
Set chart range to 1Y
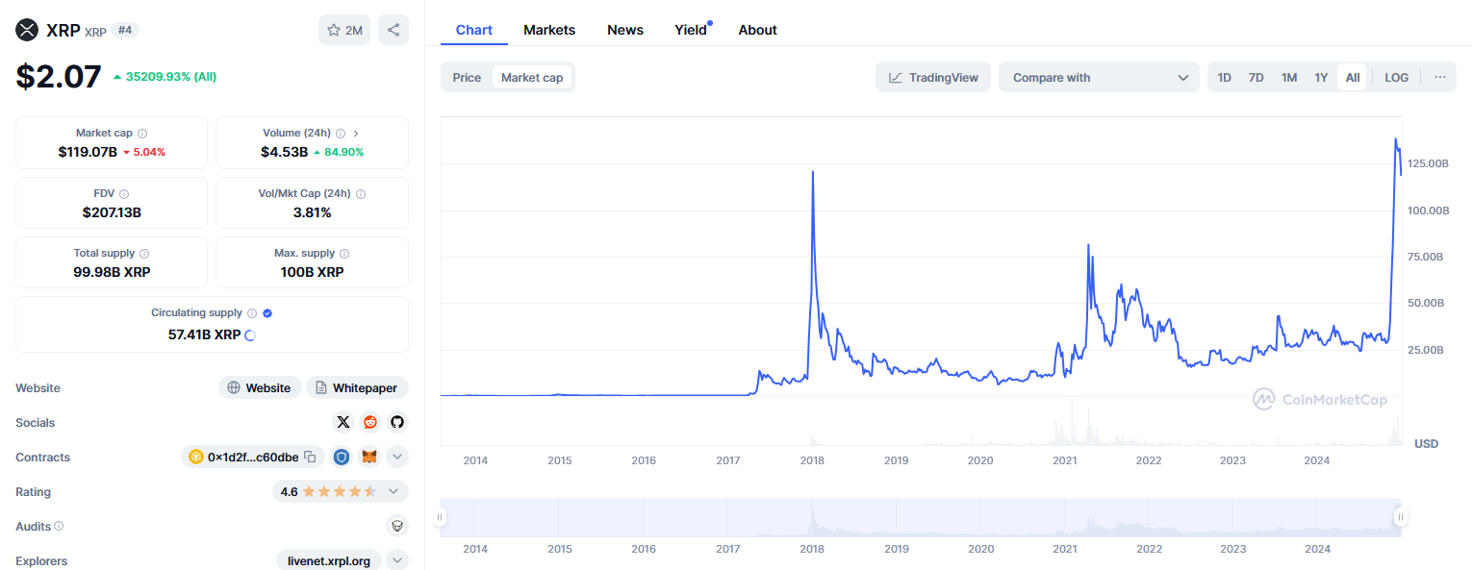point(1321,77)
